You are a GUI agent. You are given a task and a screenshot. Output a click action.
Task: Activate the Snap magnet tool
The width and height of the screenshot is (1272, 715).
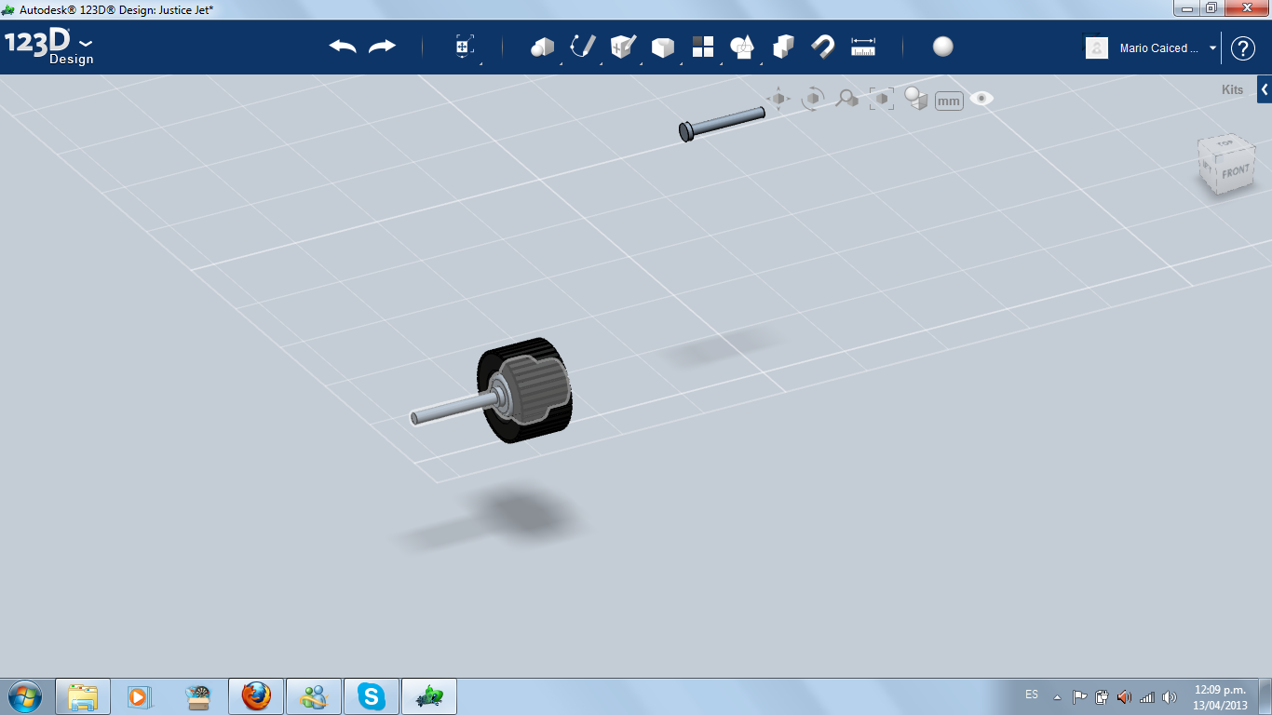click(823, 47)
